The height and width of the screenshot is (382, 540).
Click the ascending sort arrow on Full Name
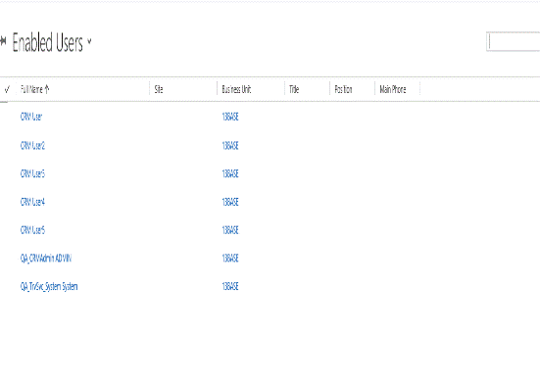pos(47,89)
